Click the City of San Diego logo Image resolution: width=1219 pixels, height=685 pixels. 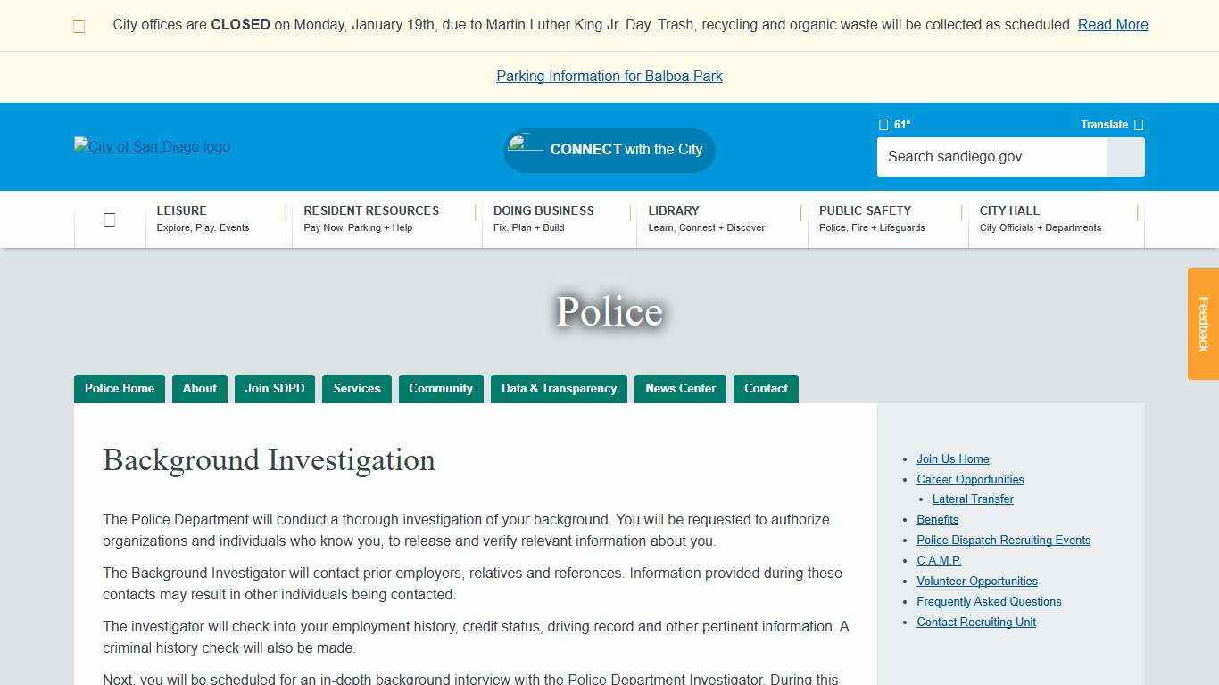point(152,146)
